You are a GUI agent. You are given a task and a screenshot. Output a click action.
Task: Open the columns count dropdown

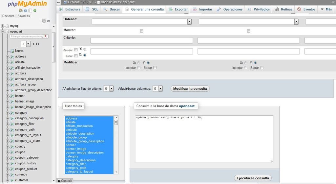[x=157, y=89]
